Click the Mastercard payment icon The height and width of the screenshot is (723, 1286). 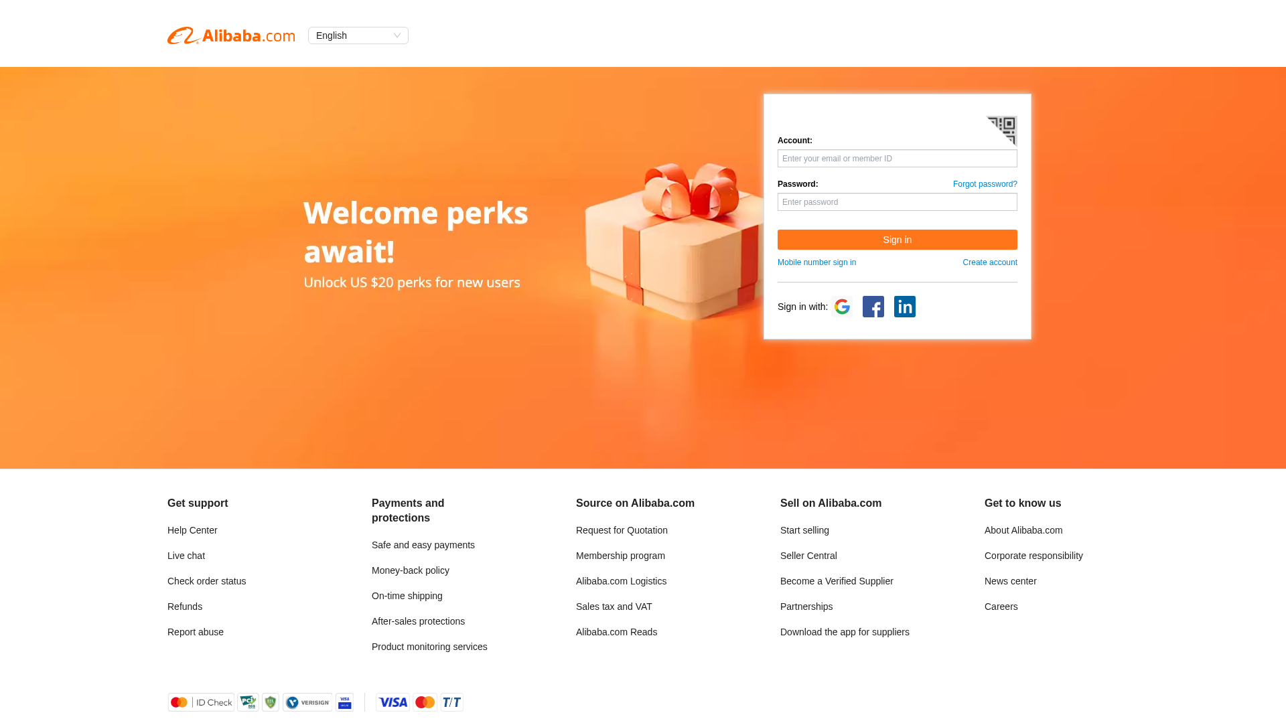[425, 702]
